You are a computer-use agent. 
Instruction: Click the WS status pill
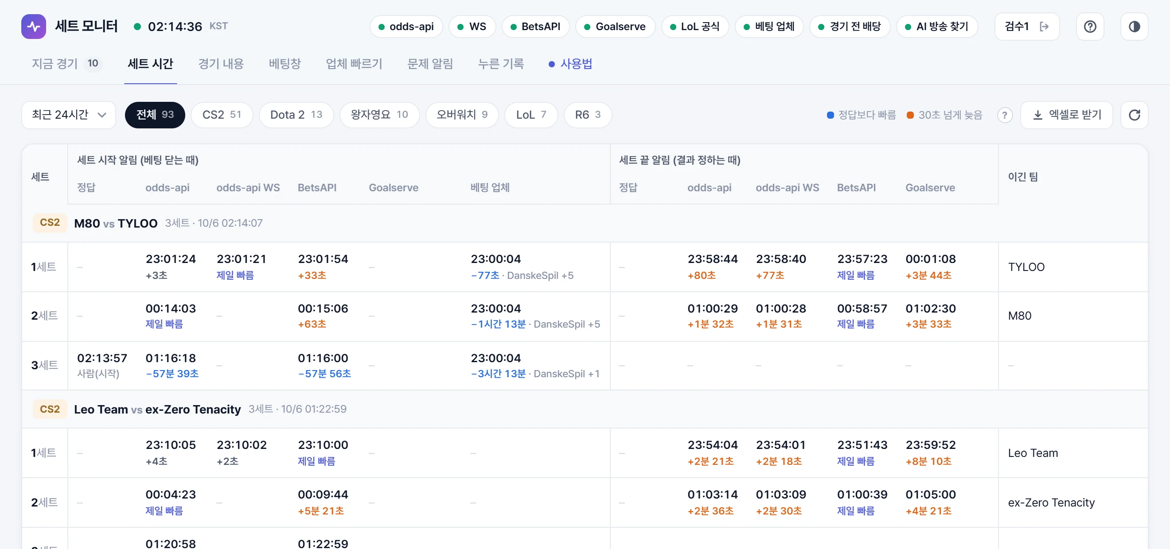[x=472, y=26]
